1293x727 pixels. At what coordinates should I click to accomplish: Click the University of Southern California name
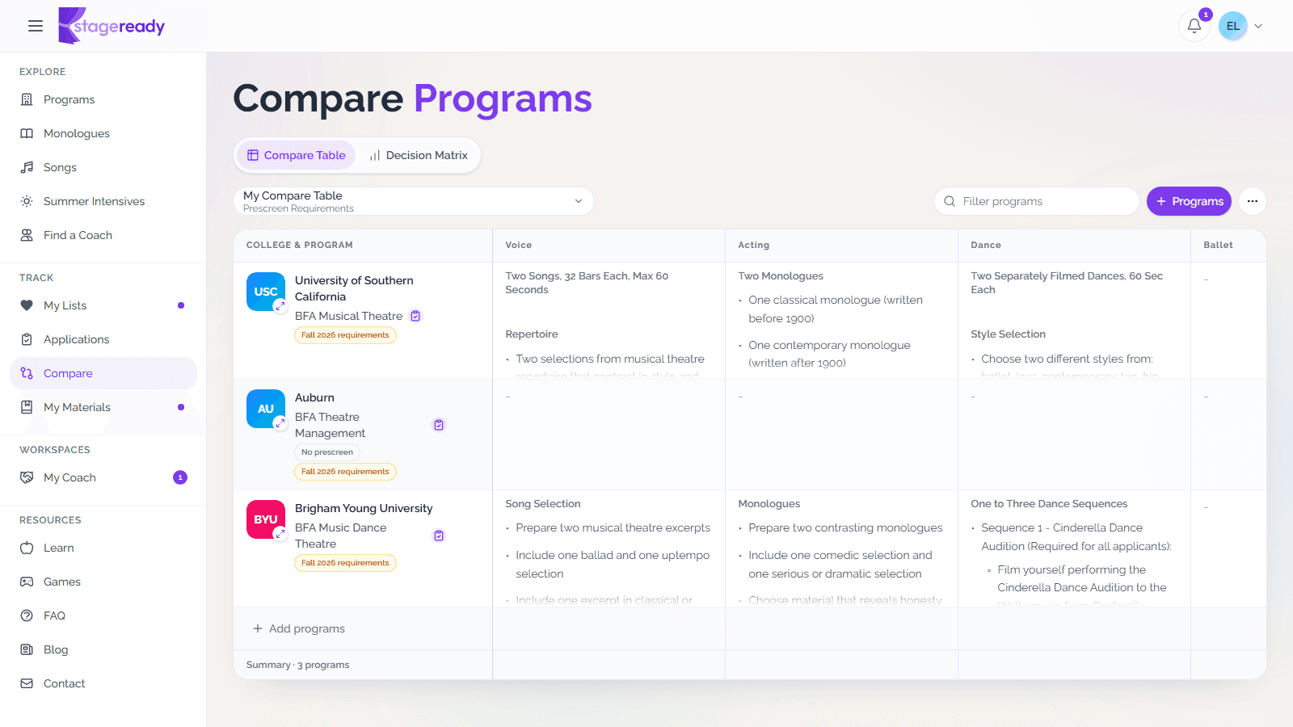[354, 288]
